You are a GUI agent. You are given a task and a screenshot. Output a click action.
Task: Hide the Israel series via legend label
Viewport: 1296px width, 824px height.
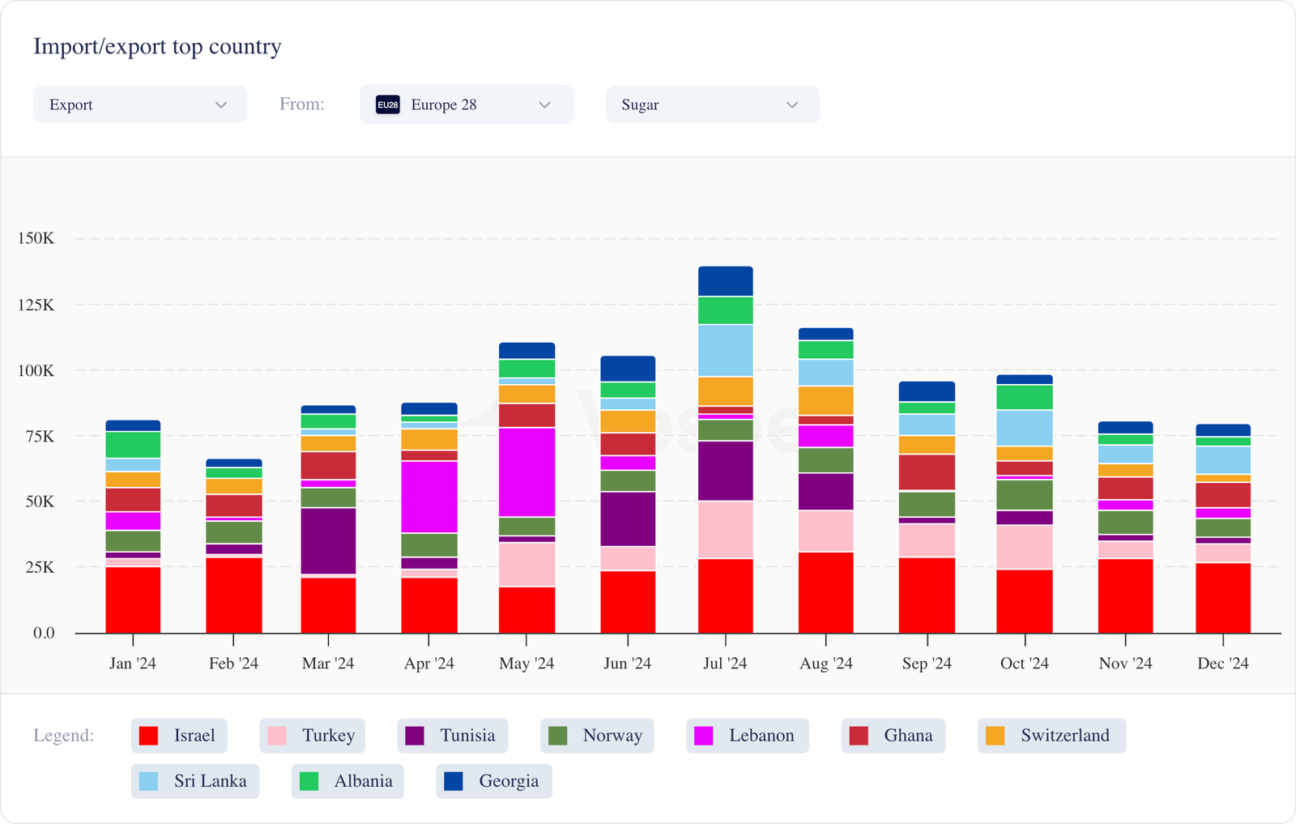coord(194,736)
